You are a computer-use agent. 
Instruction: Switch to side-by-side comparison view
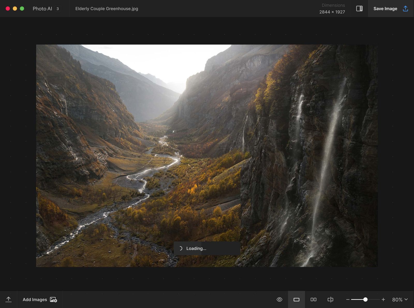pos(313,299)
